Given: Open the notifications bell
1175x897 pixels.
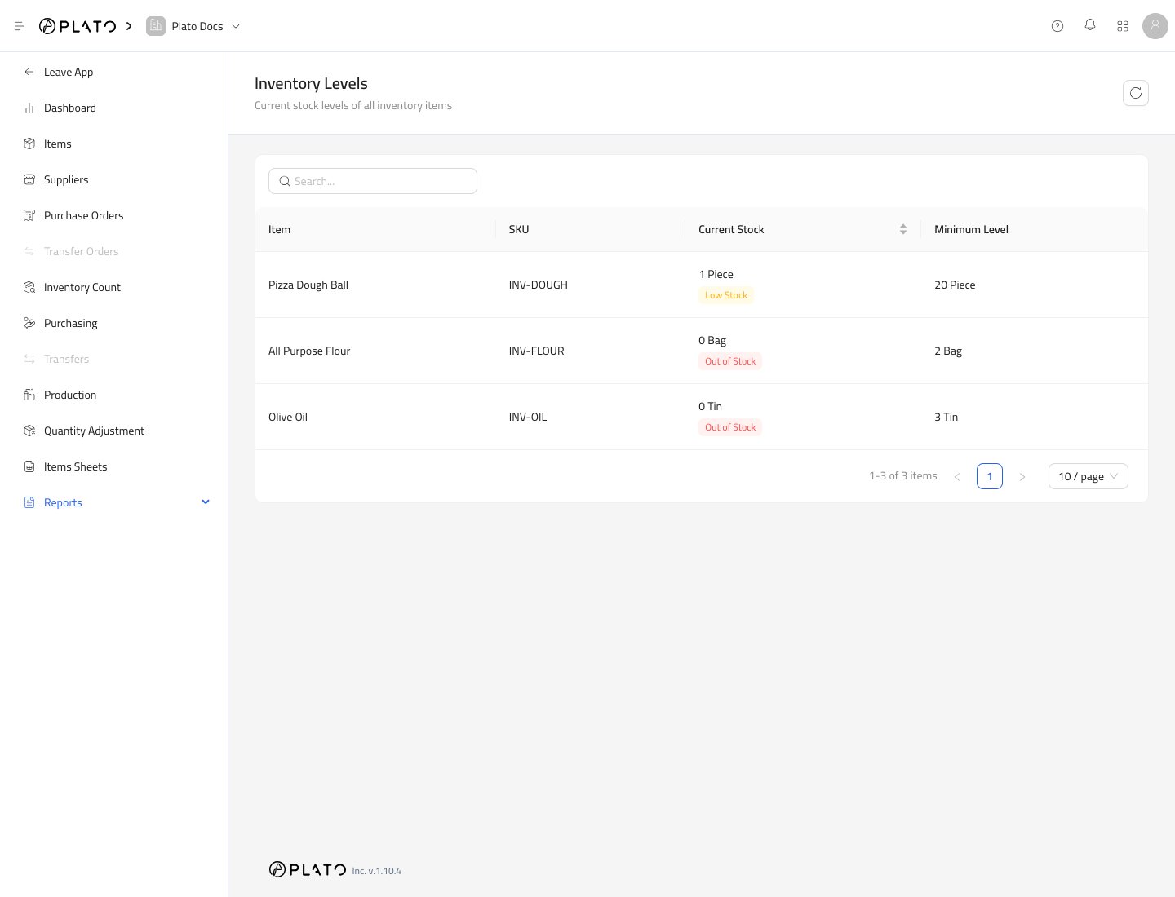Looking at the screenshot, I should click(1090, 25).
